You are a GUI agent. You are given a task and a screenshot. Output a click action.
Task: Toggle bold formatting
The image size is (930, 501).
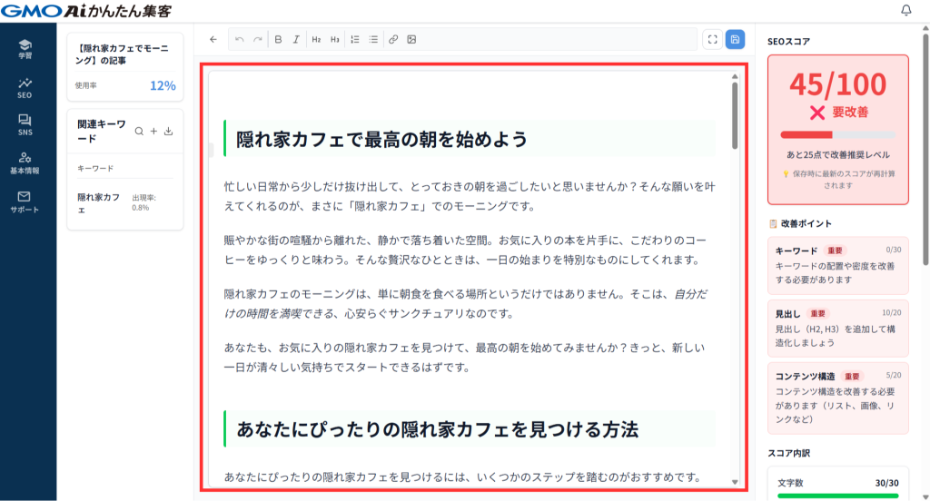(279, 39)
